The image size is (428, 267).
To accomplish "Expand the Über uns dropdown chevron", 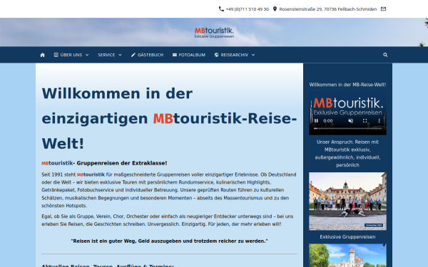I will click(x=87, y=55).
